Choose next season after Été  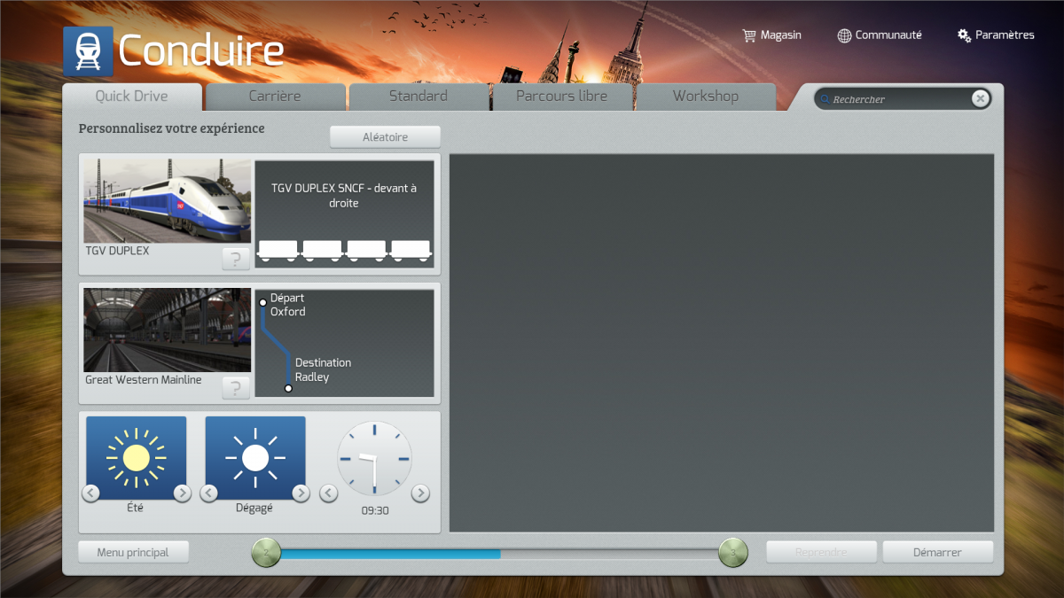coord(182,493)
